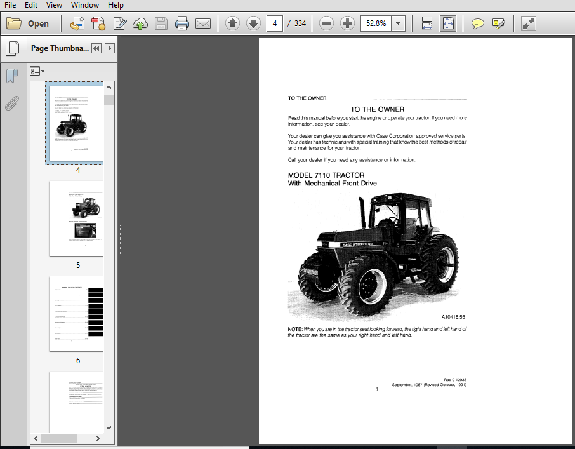This screenshot has width=575, height=449.
Task: Click the page label '6' under thumbnail
Action: click(x=78, y=361)
